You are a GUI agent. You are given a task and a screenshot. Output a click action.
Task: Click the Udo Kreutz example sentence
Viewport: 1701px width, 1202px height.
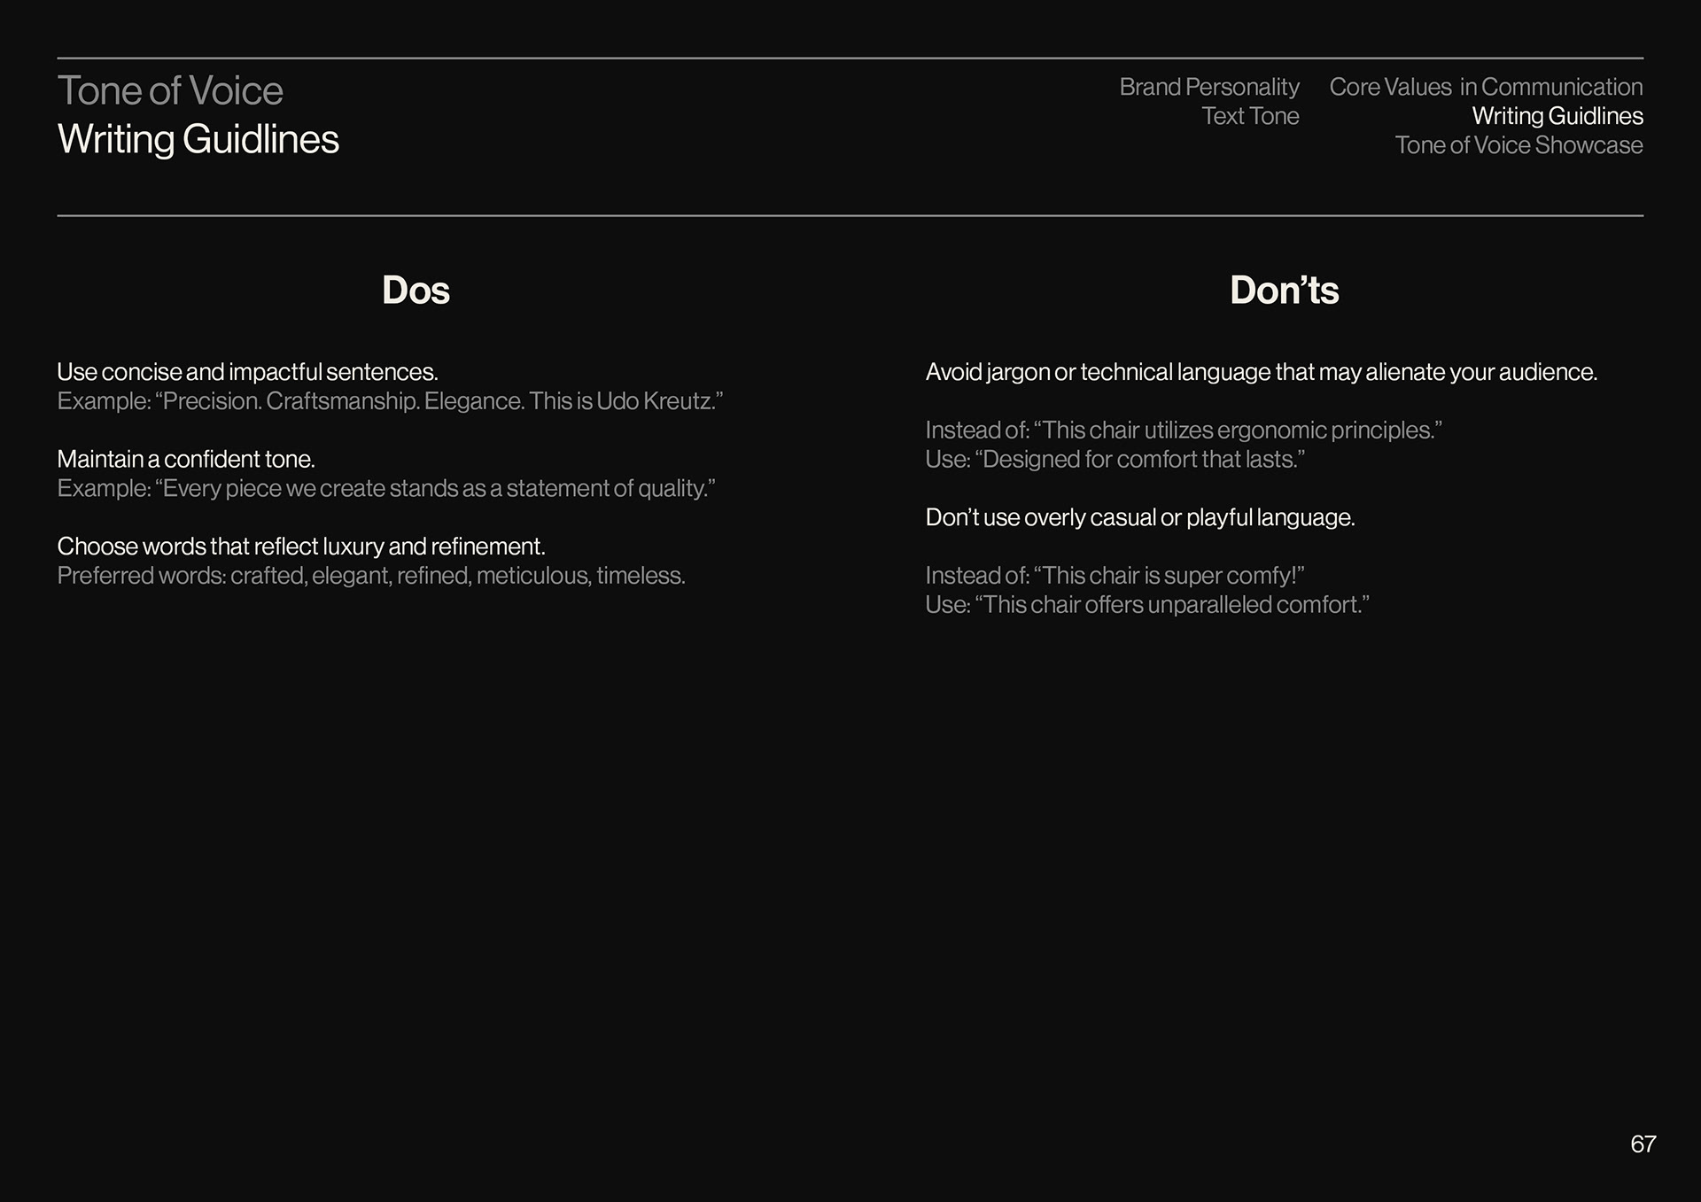(390, 401)
